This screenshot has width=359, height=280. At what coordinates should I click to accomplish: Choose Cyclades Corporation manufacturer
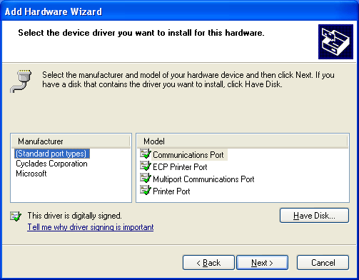click(51, 164)
